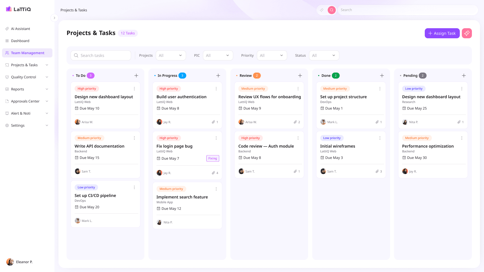Screen dimensions: 484x272
Task: Add a card to In Progress column
Action: [x=218, y=76]
